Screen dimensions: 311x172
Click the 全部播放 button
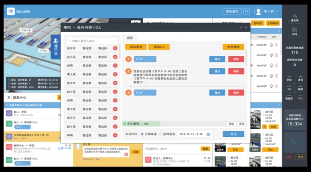(233, 47)
